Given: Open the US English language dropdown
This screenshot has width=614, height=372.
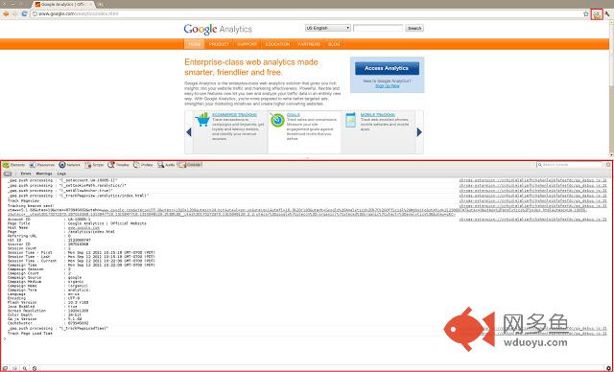Looking at the screenshot, I should click(x=328, y=28).
